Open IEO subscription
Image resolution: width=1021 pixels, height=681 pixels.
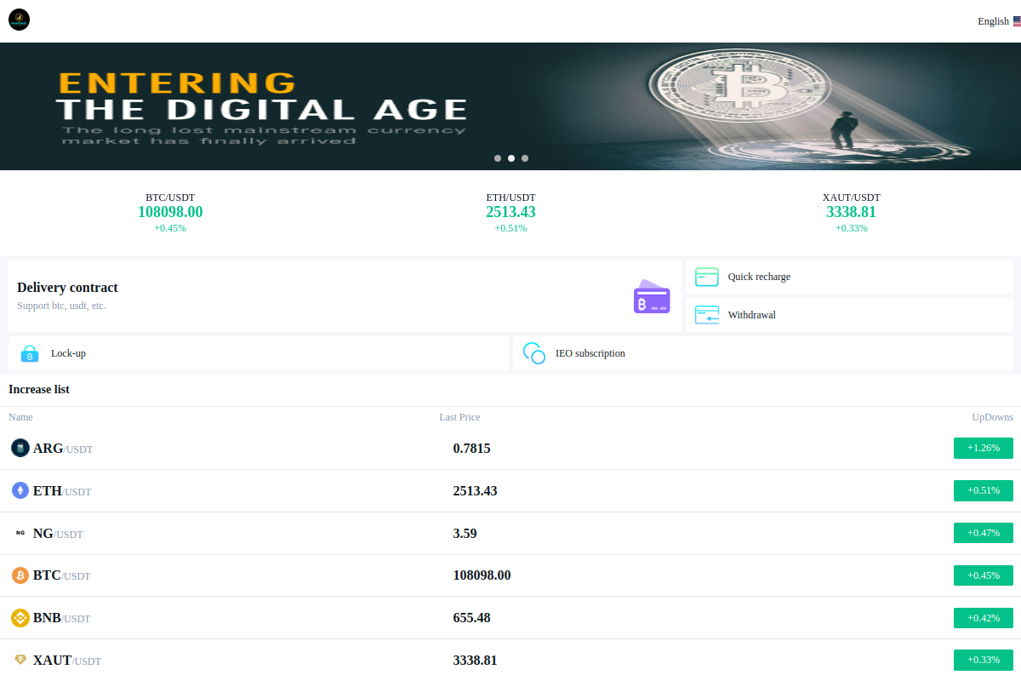click(x=763, y=353)
